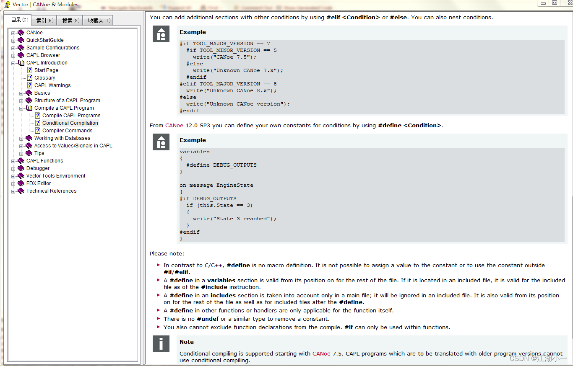
Task: Select the Tips tree entry
Action: click(39, 153)
